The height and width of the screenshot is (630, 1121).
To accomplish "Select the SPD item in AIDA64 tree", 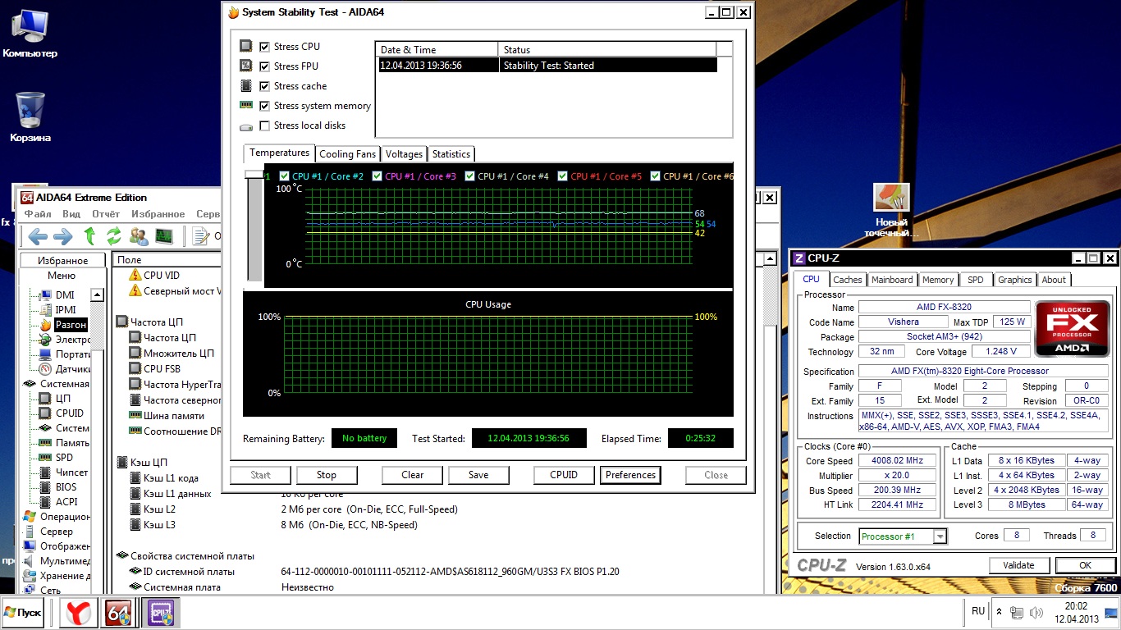I will (64, 458).
